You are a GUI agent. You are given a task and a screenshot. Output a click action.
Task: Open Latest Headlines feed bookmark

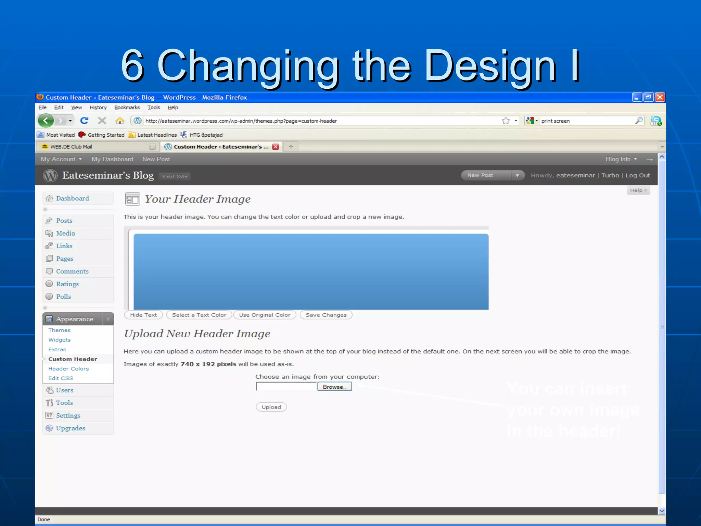point(152,135)
